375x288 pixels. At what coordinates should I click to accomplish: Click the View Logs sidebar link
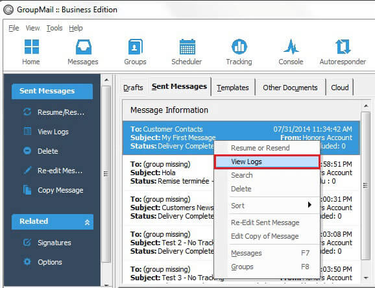coord(53,132)
